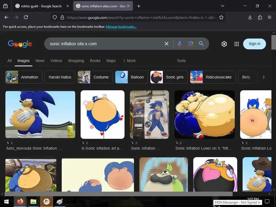Screen dimensions: 276x207
Task: Open Google quick settings gear
Action: pyautogui.click(x=224, y=44)
